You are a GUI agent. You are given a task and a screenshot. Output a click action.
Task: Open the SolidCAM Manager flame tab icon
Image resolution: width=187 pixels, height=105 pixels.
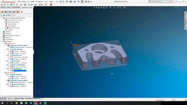(x=22, y=12)
